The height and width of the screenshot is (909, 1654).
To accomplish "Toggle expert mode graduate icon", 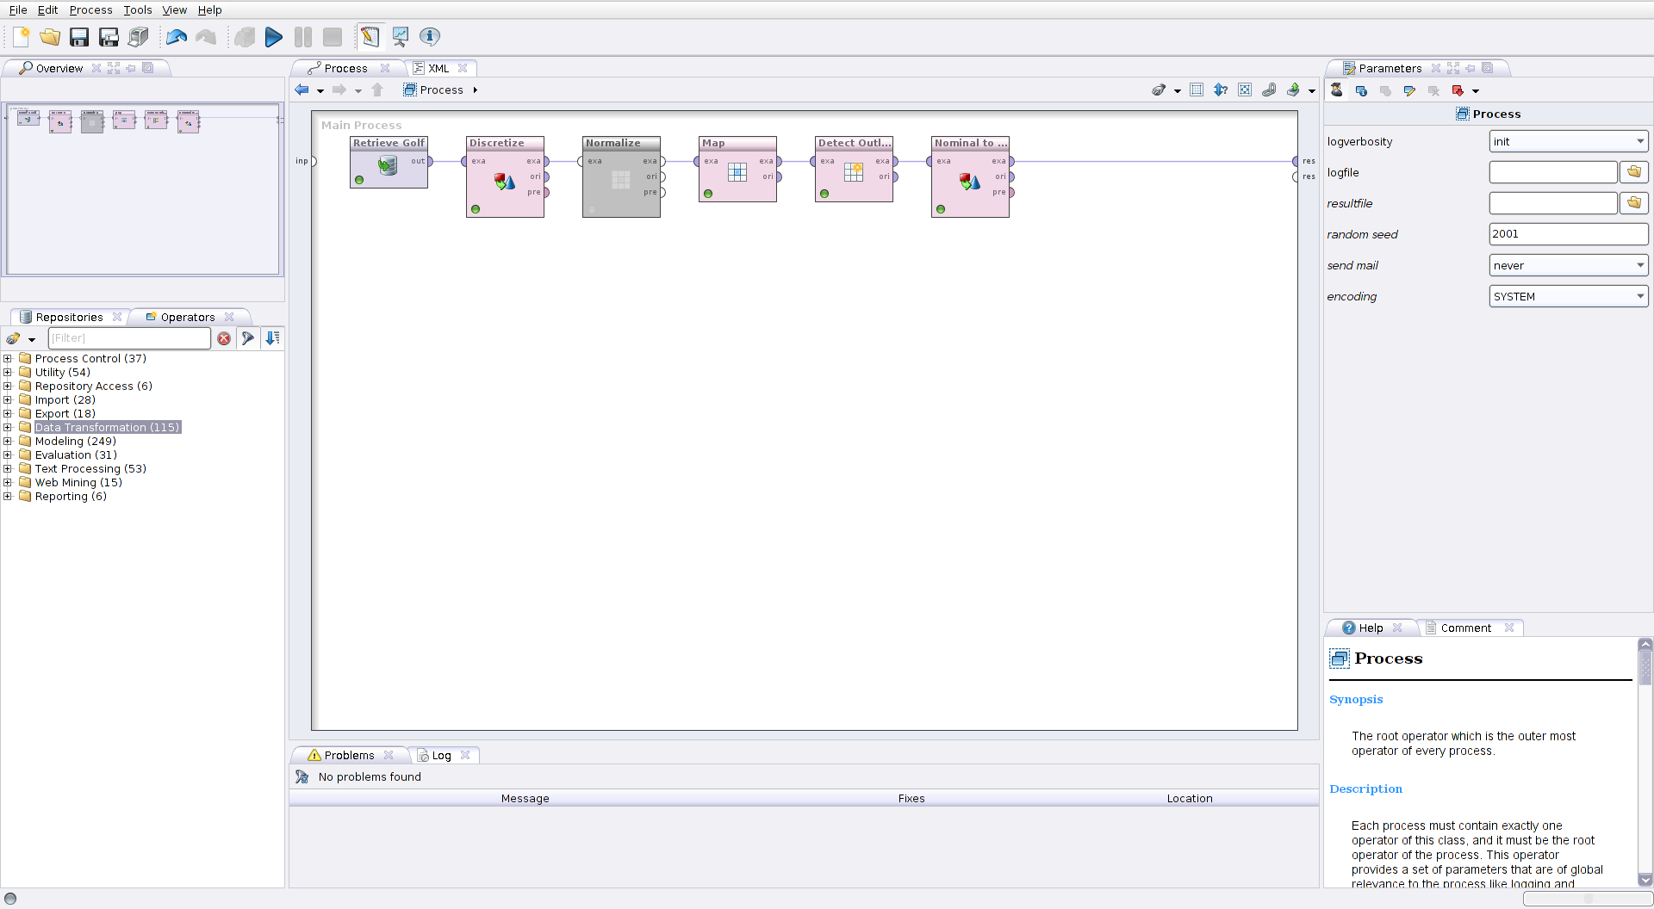I will (1336, 90).
